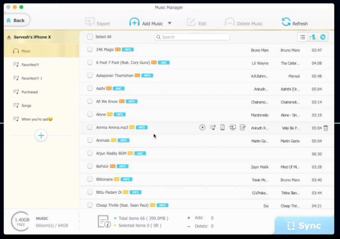This screenshot has height=239, width=340.
Task: Check the Amma Amma.mp3 checkbox
Action: pos(90,127)
